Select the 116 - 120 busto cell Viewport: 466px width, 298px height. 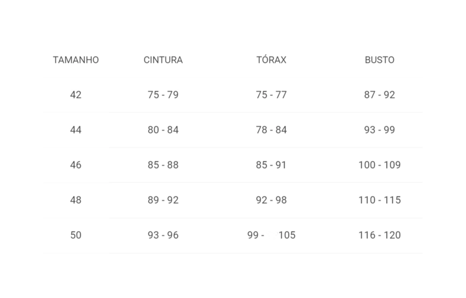(379, 235)
